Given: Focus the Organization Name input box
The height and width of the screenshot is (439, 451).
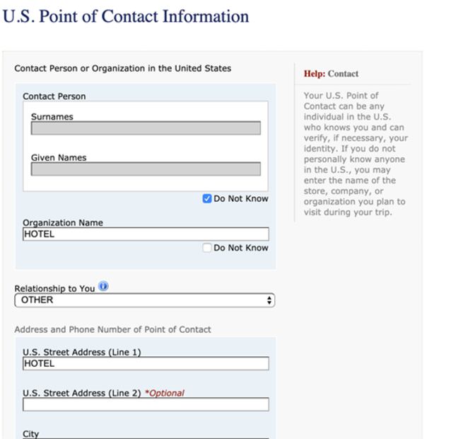Looking at the screenshot, I should tap(146, 234).
